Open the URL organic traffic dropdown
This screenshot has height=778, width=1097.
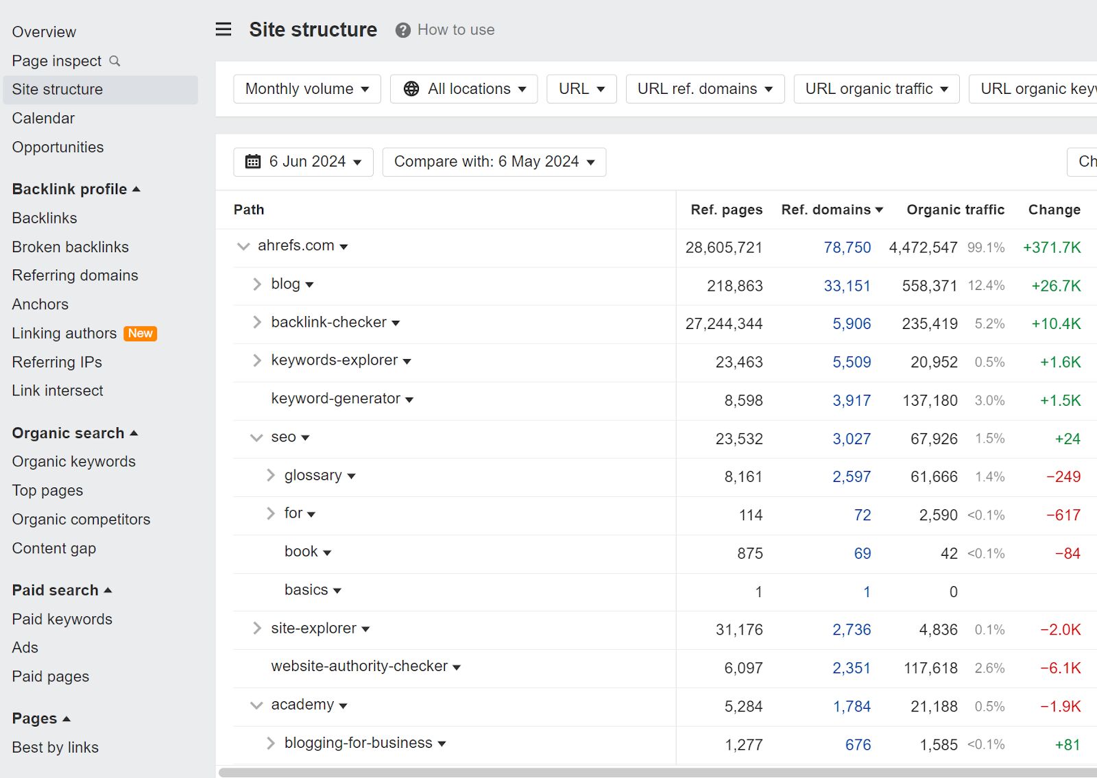pyautogui.click(x=876, y=88)
